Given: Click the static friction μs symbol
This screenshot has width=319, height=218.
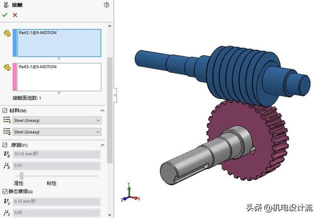Looking at the screenshot, I should (6, 213).
